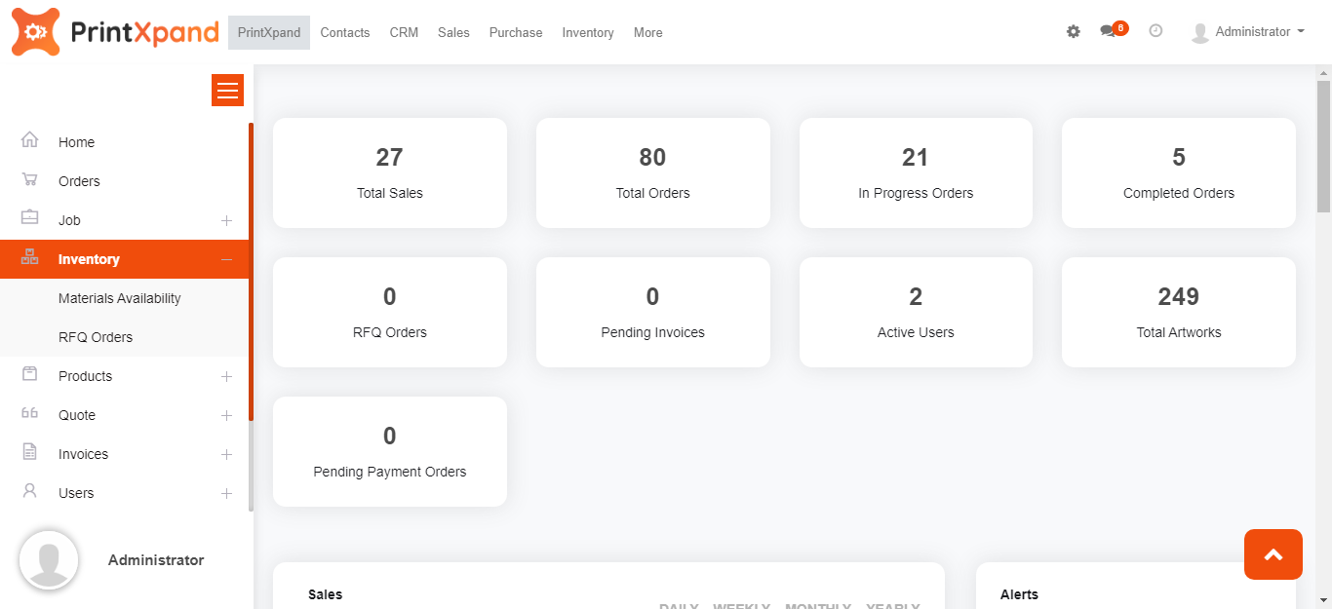Click the Home house icon in sidebar
The image size is (1332, 609).
pyautogui.click(x=29, y=140)
